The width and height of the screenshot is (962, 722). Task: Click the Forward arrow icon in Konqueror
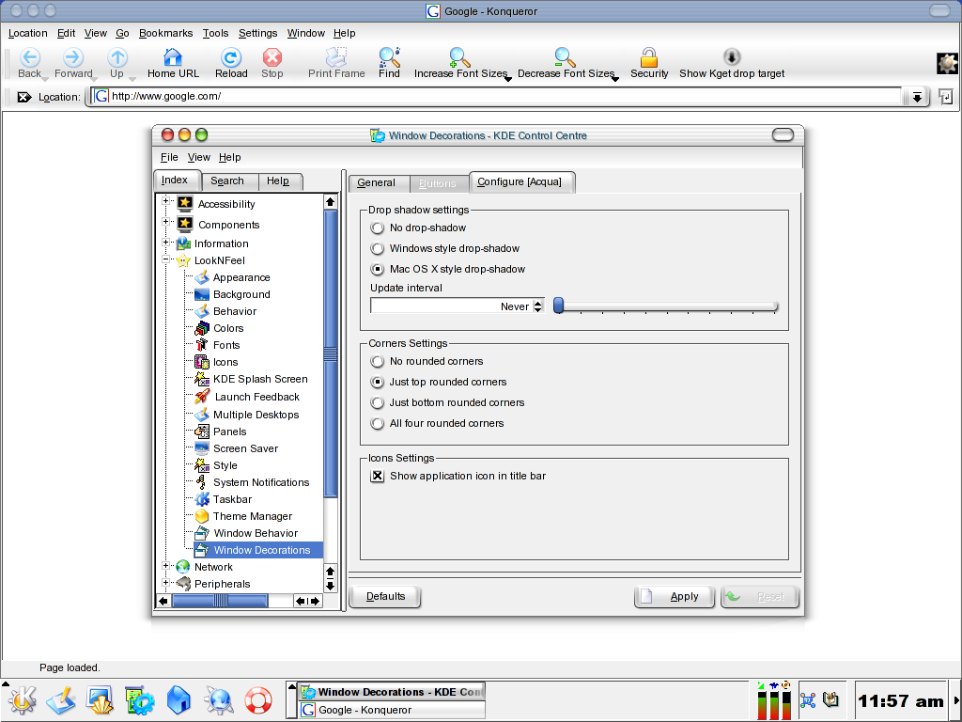pyautogui.click(x=73, y=57)
